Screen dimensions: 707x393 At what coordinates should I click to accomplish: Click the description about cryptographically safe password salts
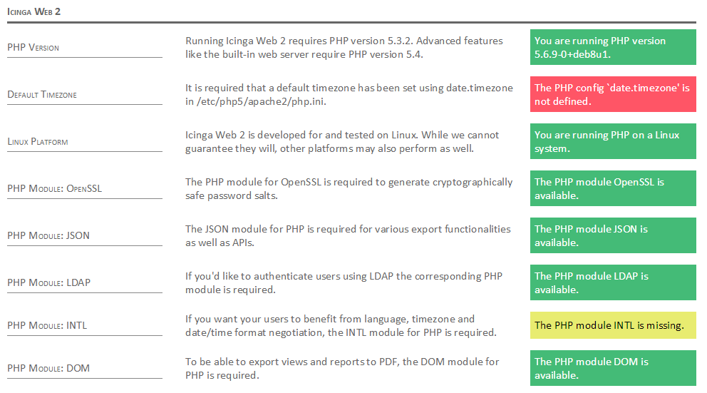(349, 189)
